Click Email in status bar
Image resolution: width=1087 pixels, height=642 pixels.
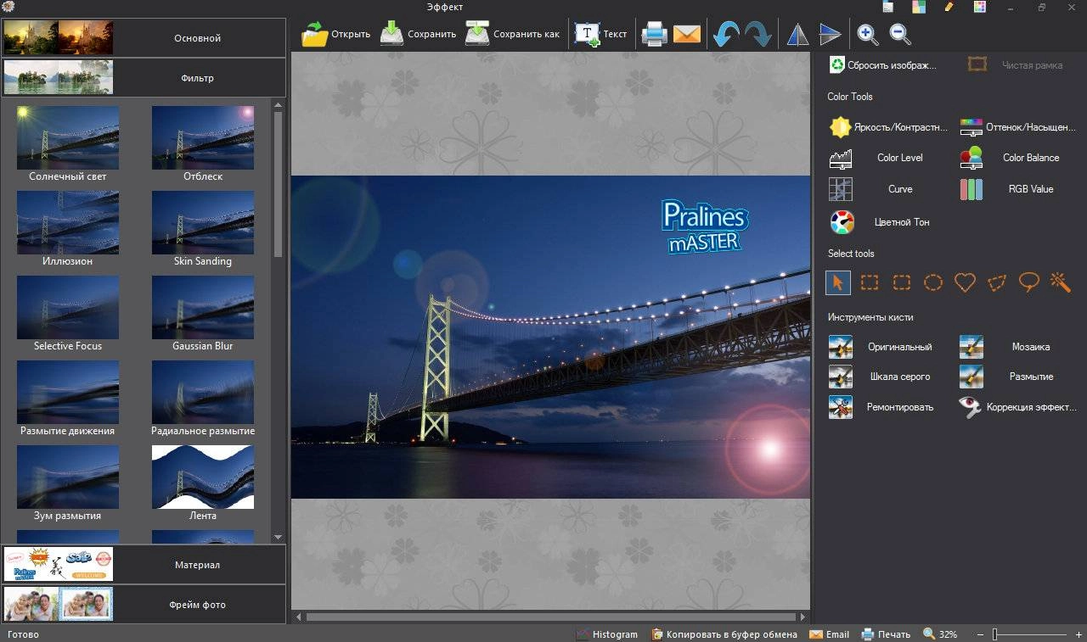pos(829,634)
